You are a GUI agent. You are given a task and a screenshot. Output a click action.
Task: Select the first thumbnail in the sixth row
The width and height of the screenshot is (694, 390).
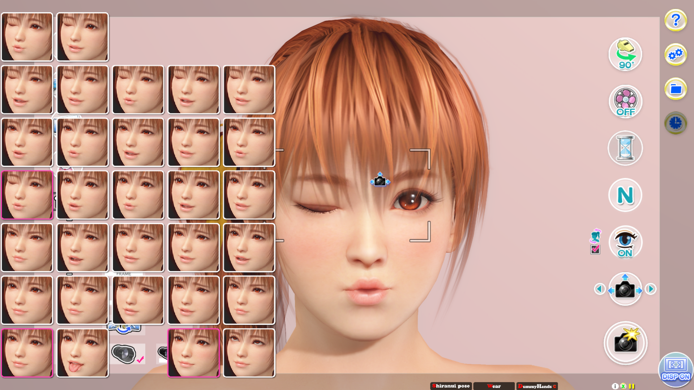pyautogui.click(x=27, y=300)
